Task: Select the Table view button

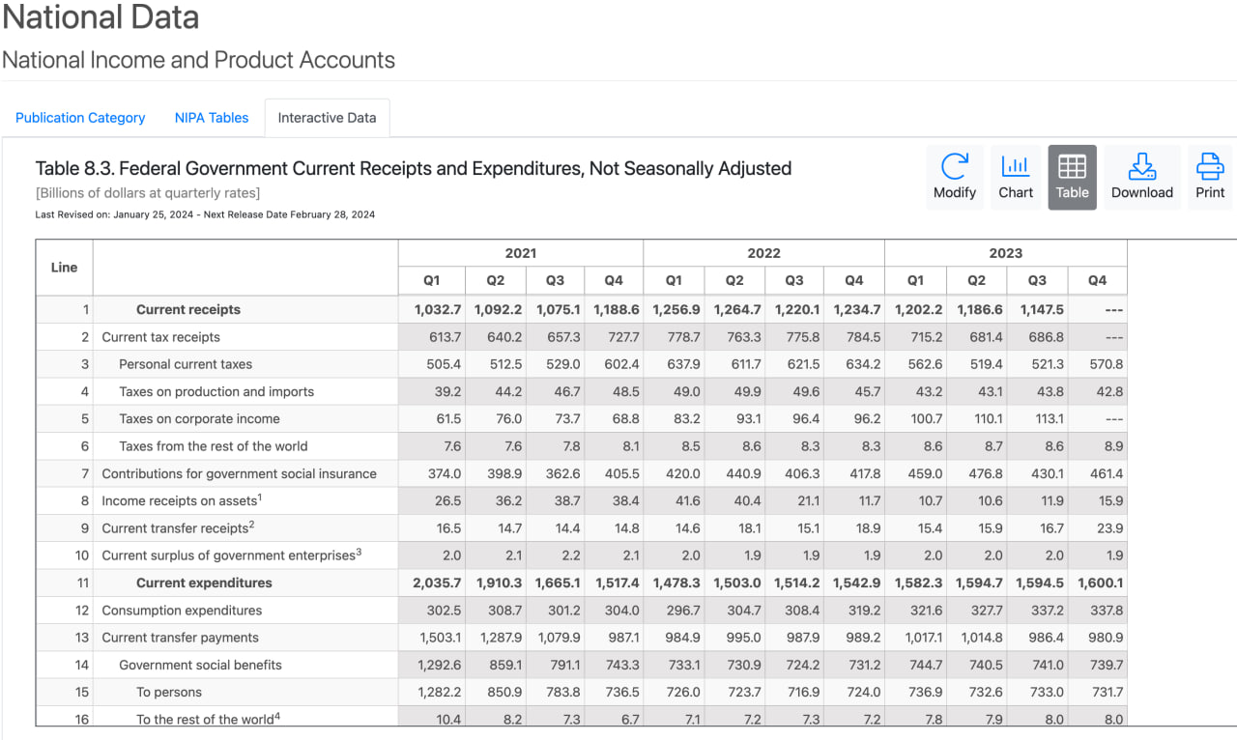Action: [x=1072, y=178]
